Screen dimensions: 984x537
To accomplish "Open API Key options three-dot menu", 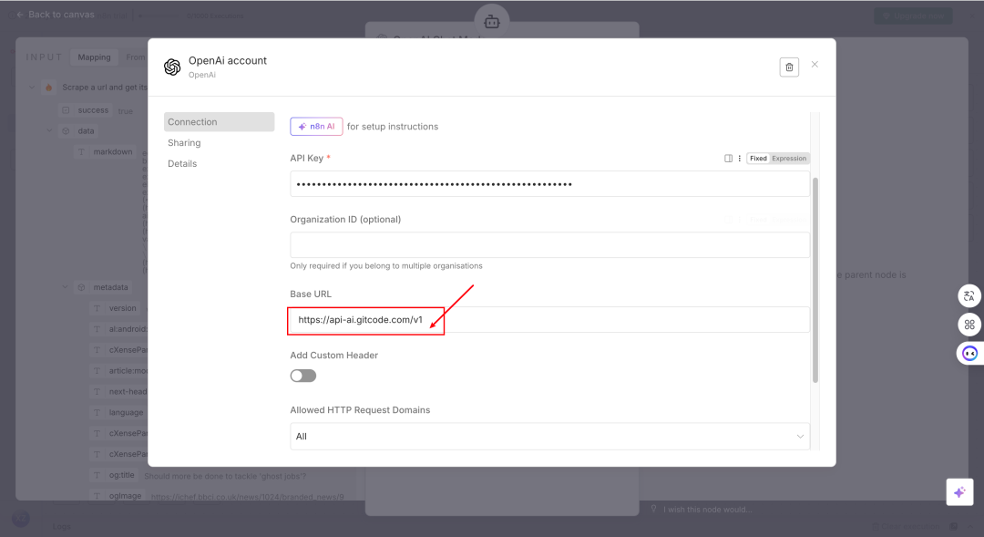I will click(739, 159).
